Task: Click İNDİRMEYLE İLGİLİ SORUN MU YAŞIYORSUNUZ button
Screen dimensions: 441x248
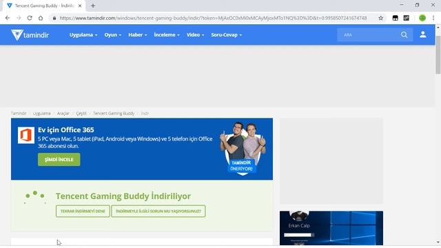Action: click(x=158, y=211)
